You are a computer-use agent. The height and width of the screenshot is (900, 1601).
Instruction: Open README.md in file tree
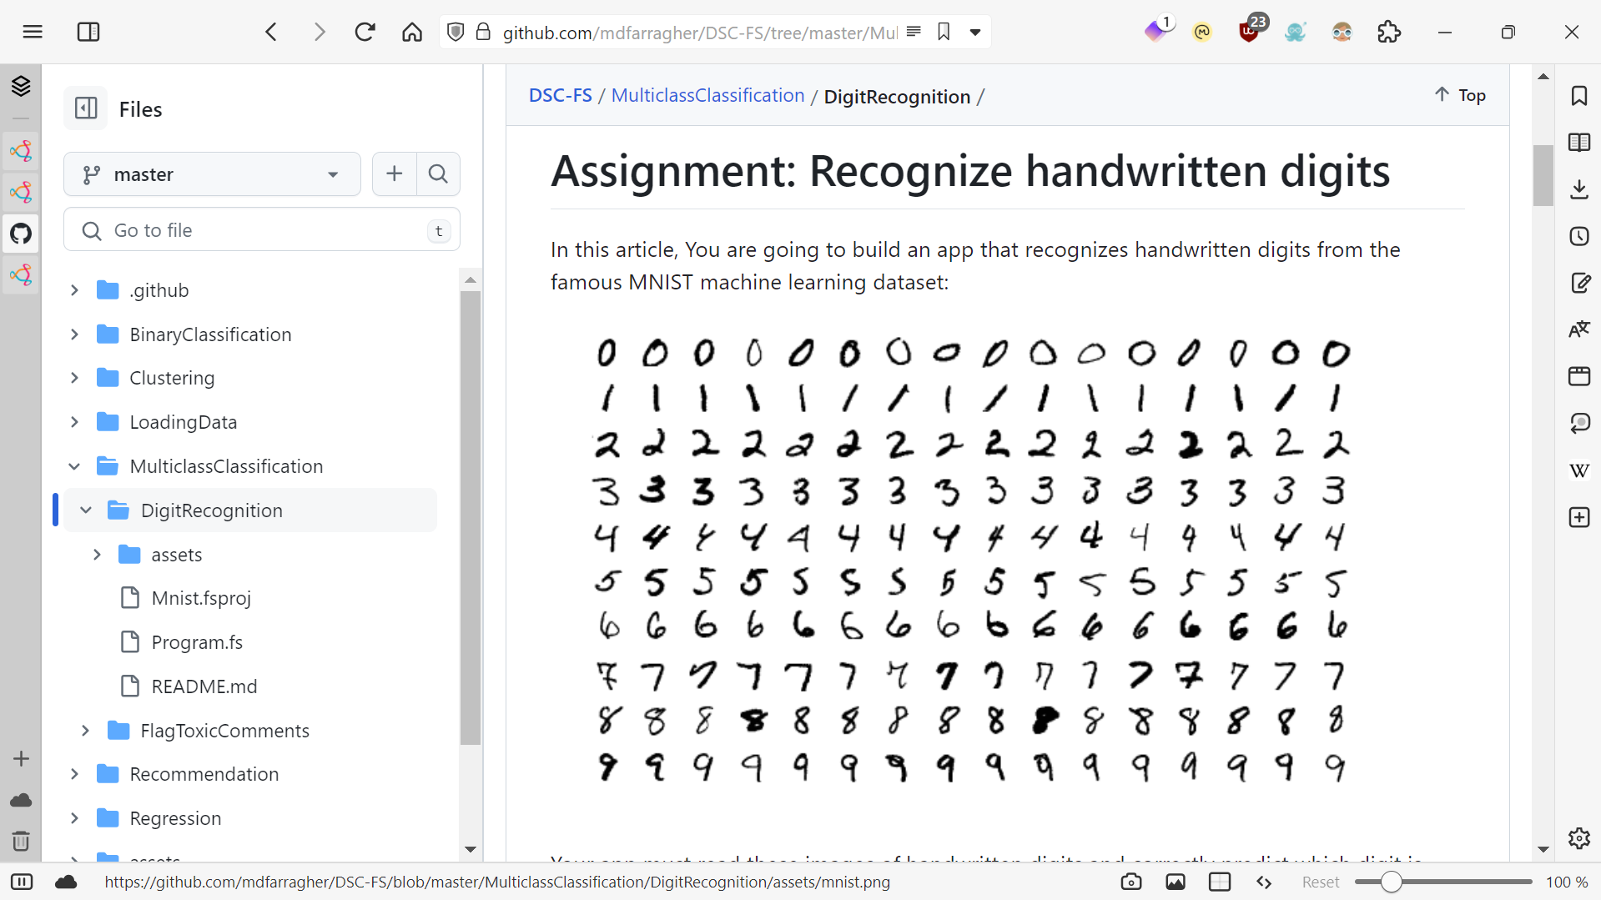(x=204, y=686)
